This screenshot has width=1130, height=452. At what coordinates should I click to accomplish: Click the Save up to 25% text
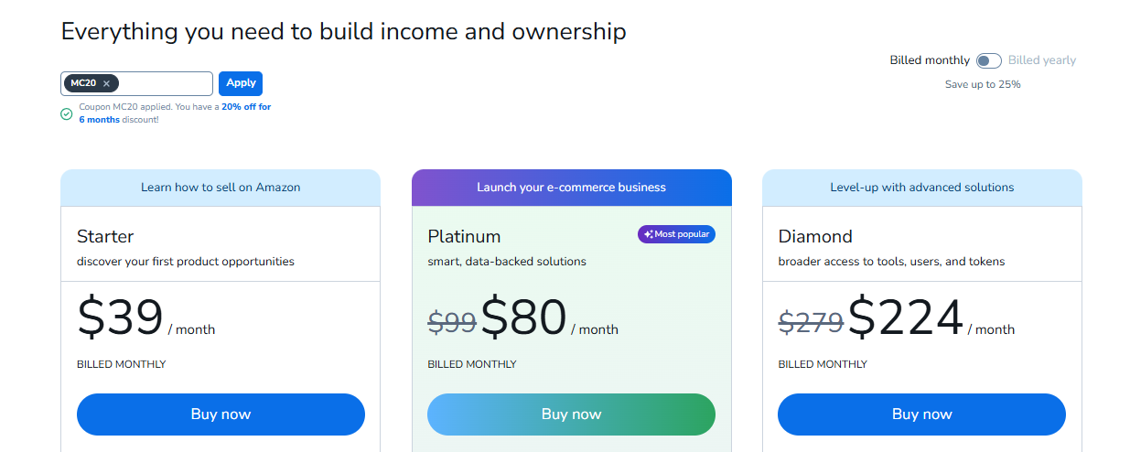click(983, 84)
